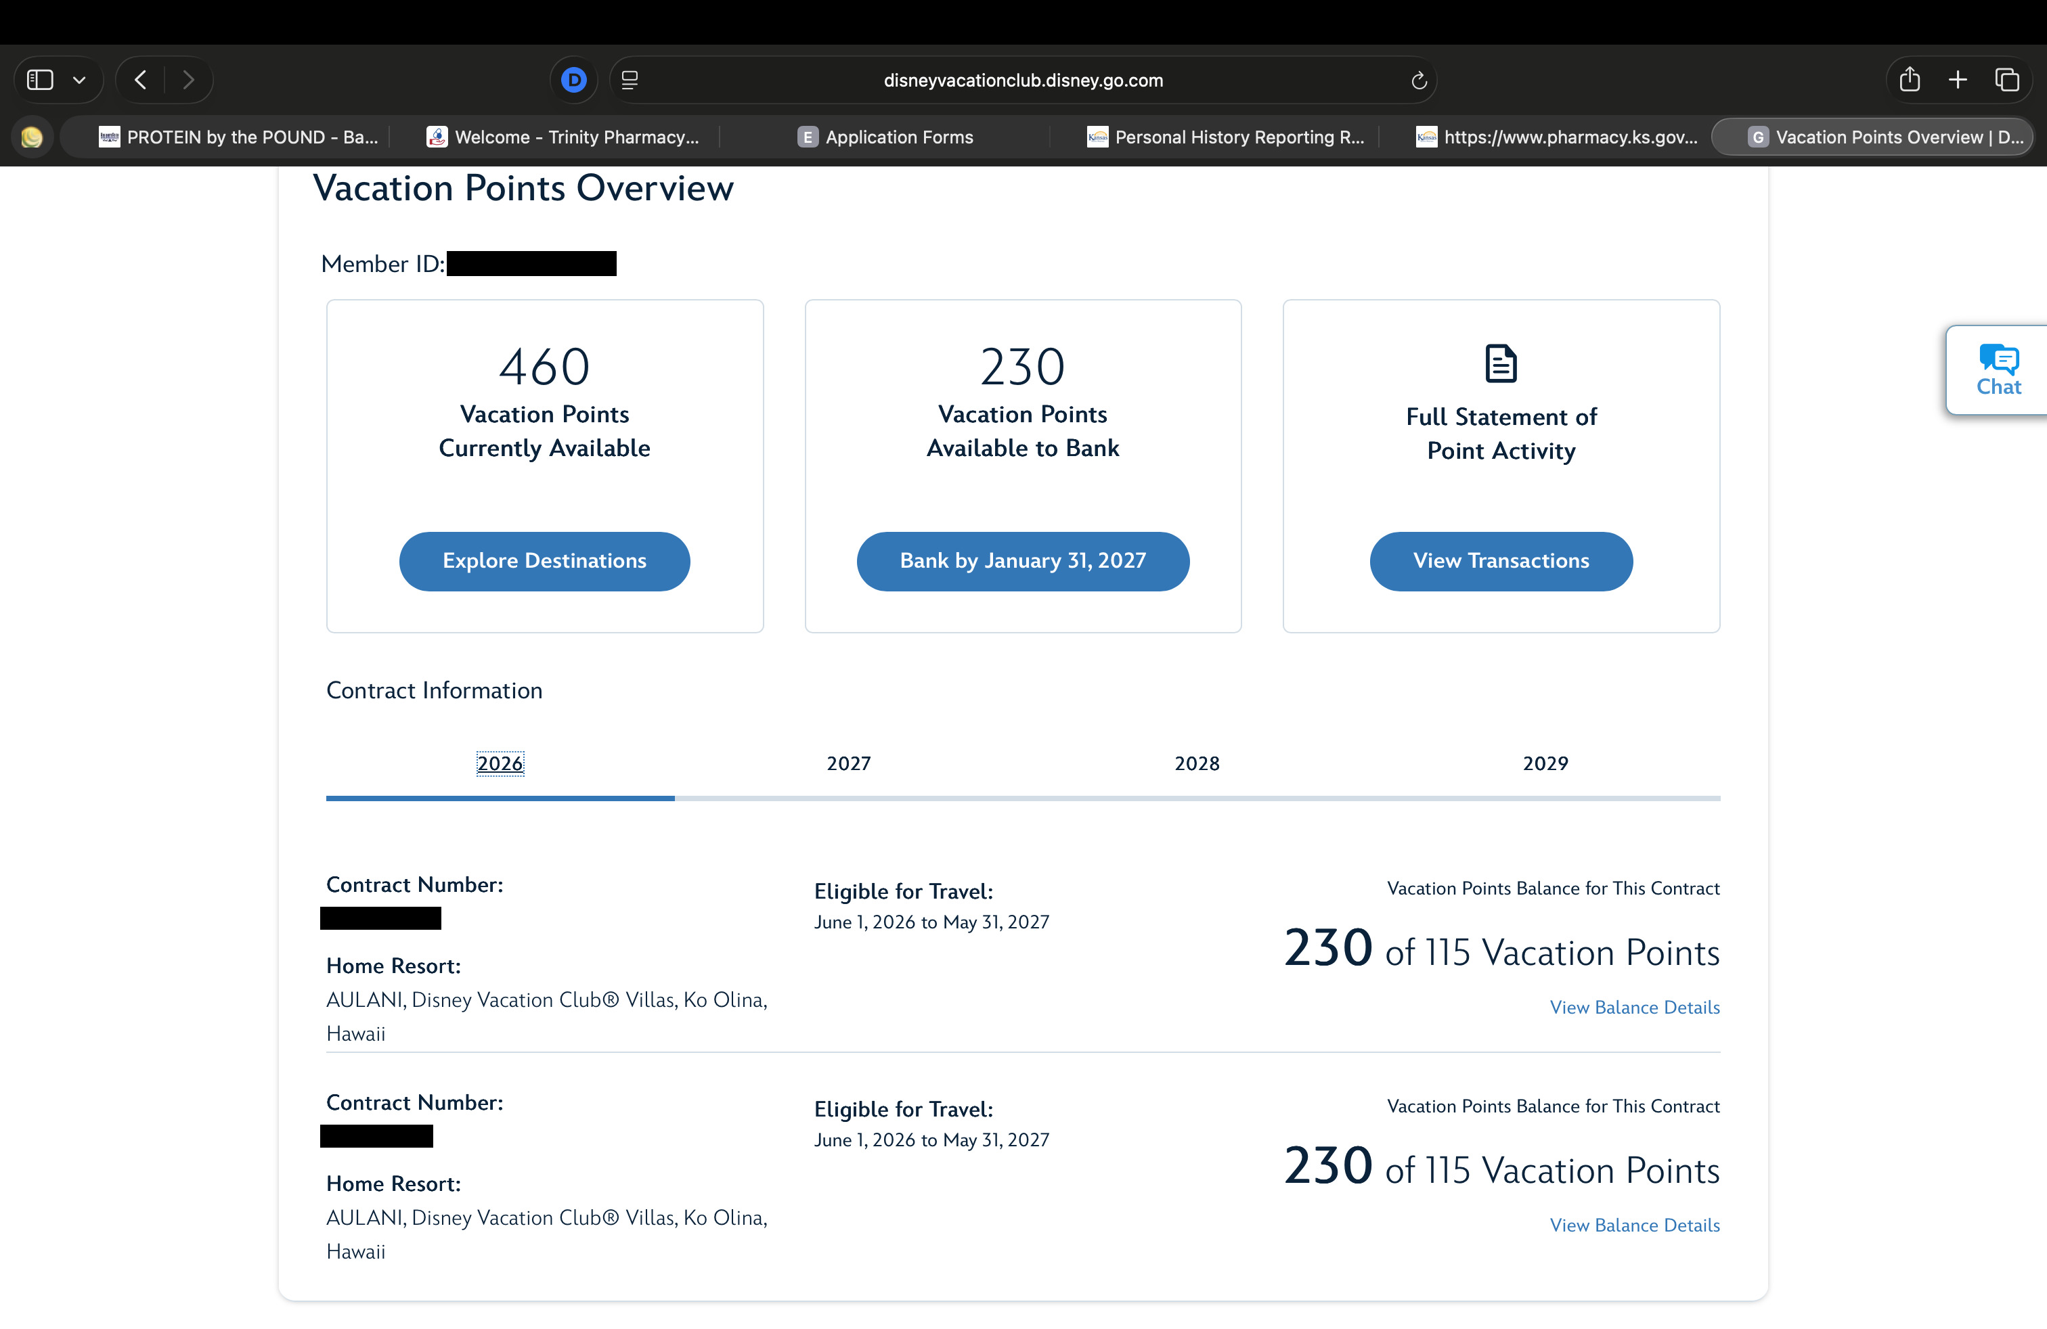Go back with the back arrow

[140, 80]
